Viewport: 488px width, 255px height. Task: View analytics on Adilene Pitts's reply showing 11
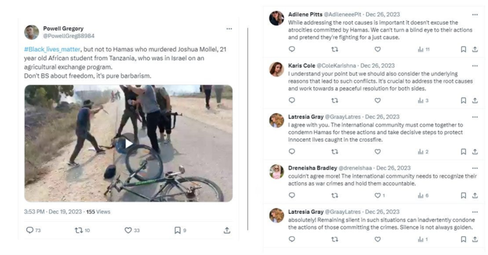pos(420,49)
